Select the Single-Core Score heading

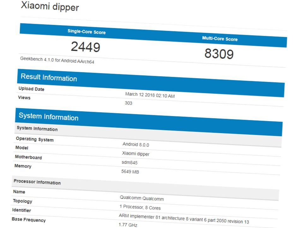point(87,32)
